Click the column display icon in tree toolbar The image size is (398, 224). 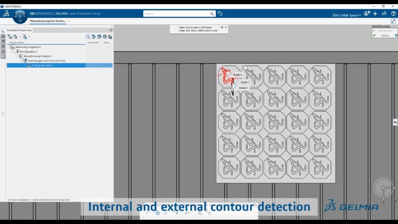click(99, 37)
